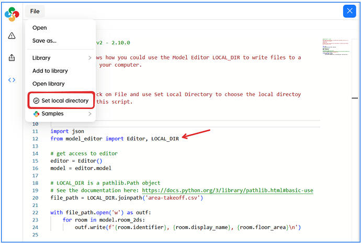Open the File menu
The height and width of the screenshot is (243, 361).
click(35, 11)
